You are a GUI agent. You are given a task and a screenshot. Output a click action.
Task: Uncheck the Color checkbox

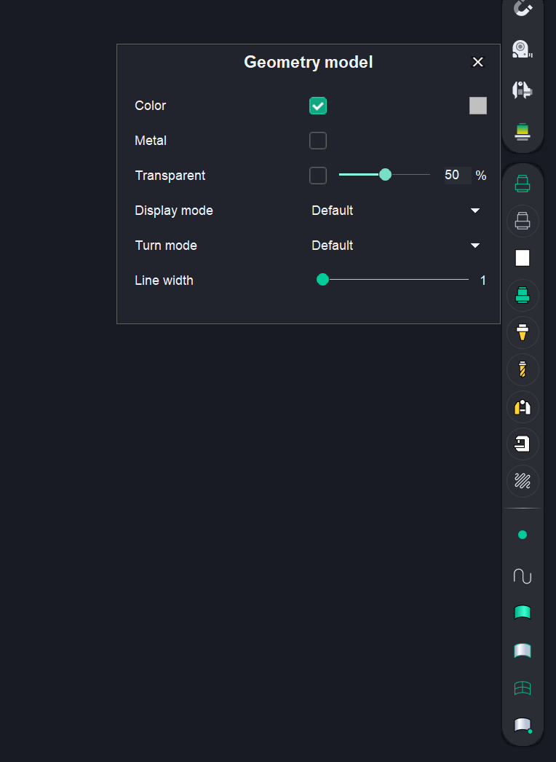coord(318,106)
